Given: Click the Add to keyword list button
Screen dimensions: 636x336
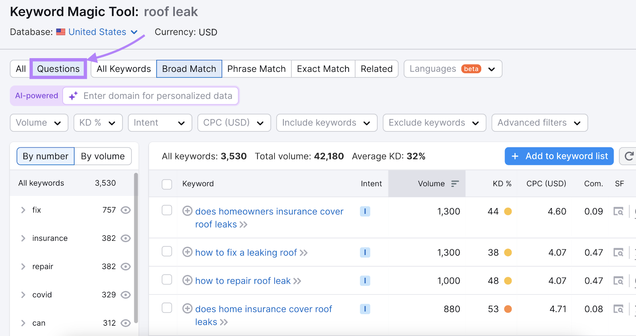Looking at the screenshot, I should 559,156.
